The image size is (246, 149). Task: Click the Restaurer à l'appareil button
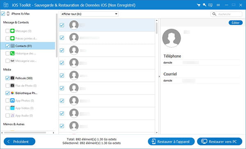point(171,142)
